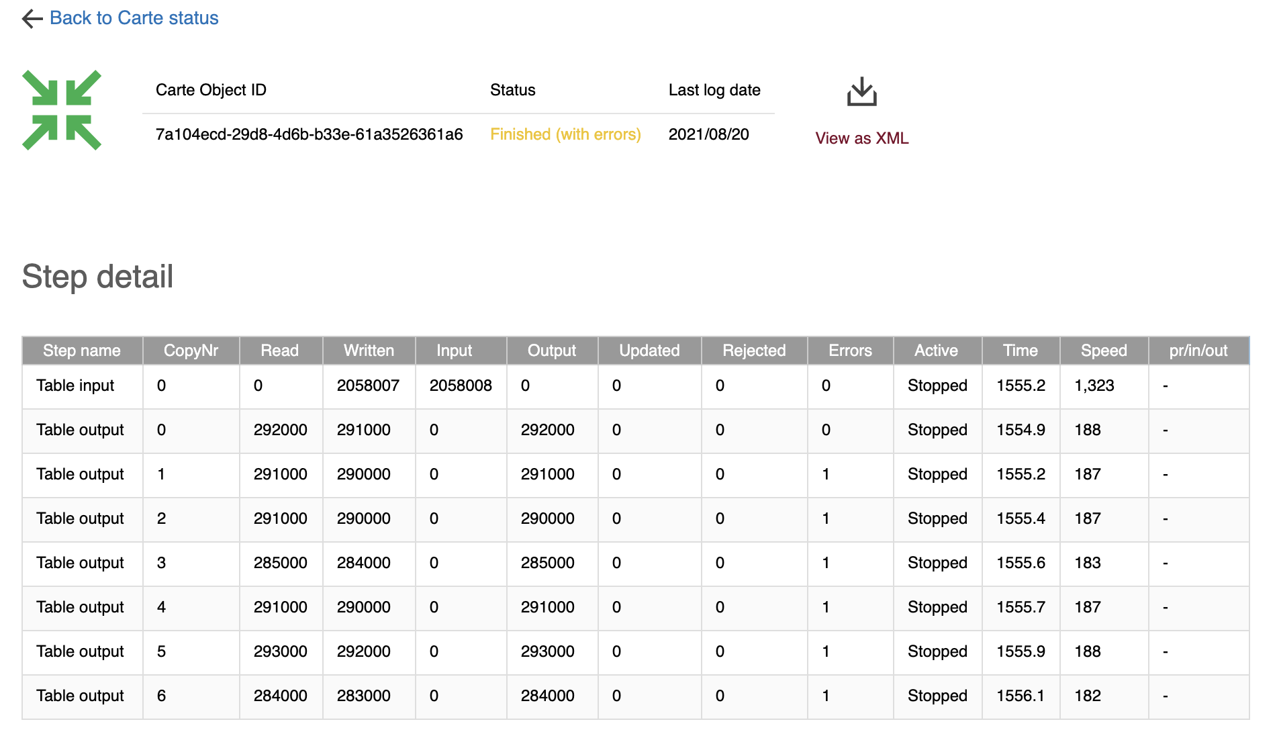Sort by the Errors column header
1277x732 pixels.
849,350
